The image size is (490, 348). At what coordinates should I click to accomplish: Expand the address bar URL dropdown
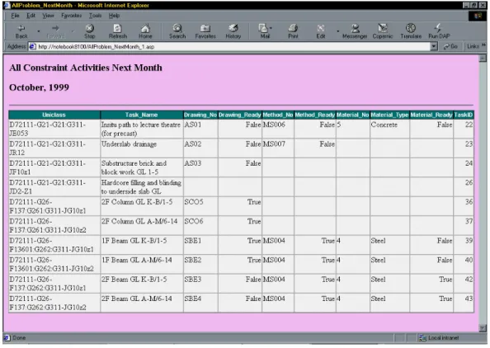[x=434, y=46]
